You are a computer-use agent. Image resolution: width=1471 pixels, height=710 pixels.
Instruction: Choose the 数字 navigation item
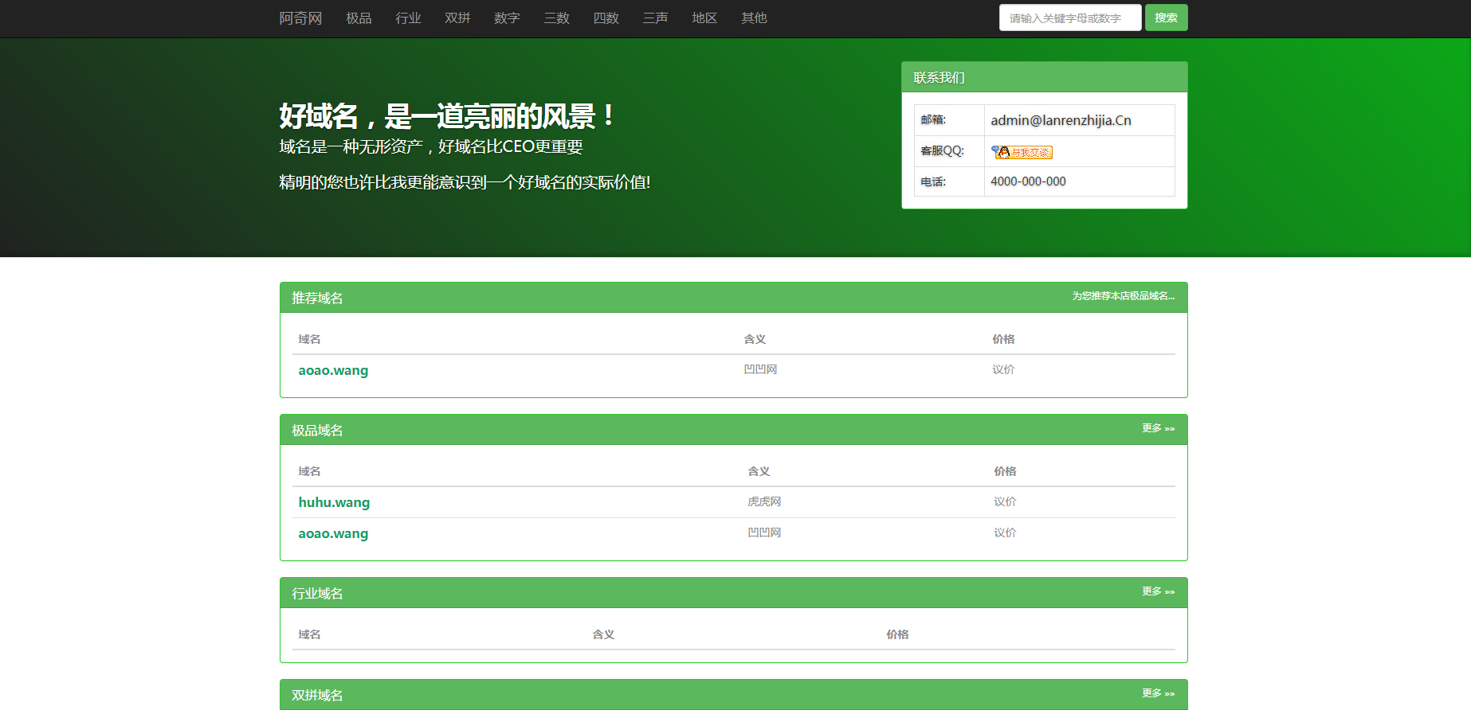pos(507,18)
